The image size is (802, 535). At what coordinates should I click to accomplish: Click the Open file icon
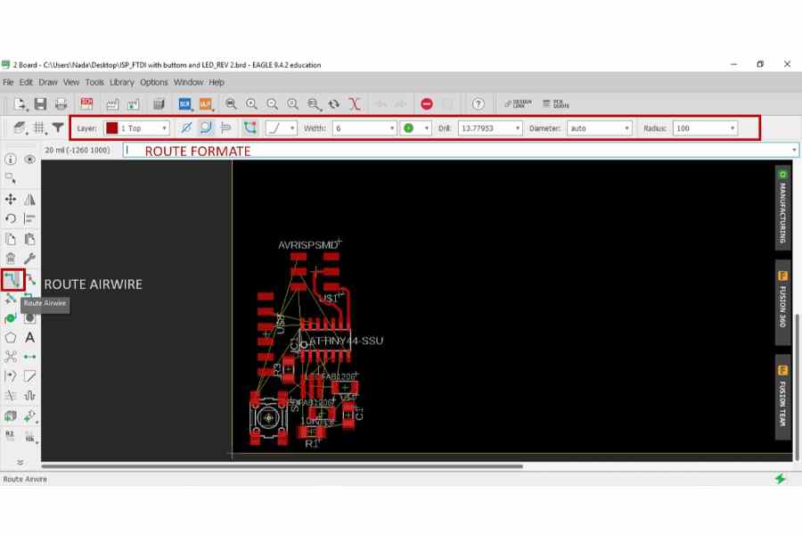point(20,104)
